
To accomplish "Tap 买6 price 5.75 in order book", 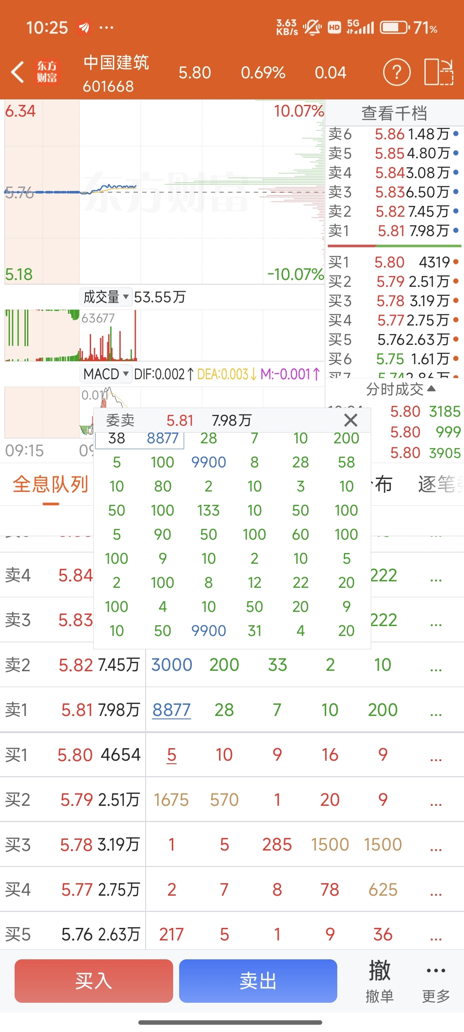I will 390,359.
